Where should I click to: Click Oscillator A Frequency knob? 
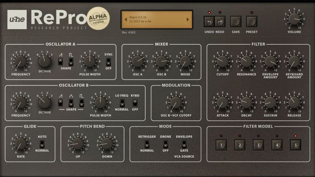21,62
